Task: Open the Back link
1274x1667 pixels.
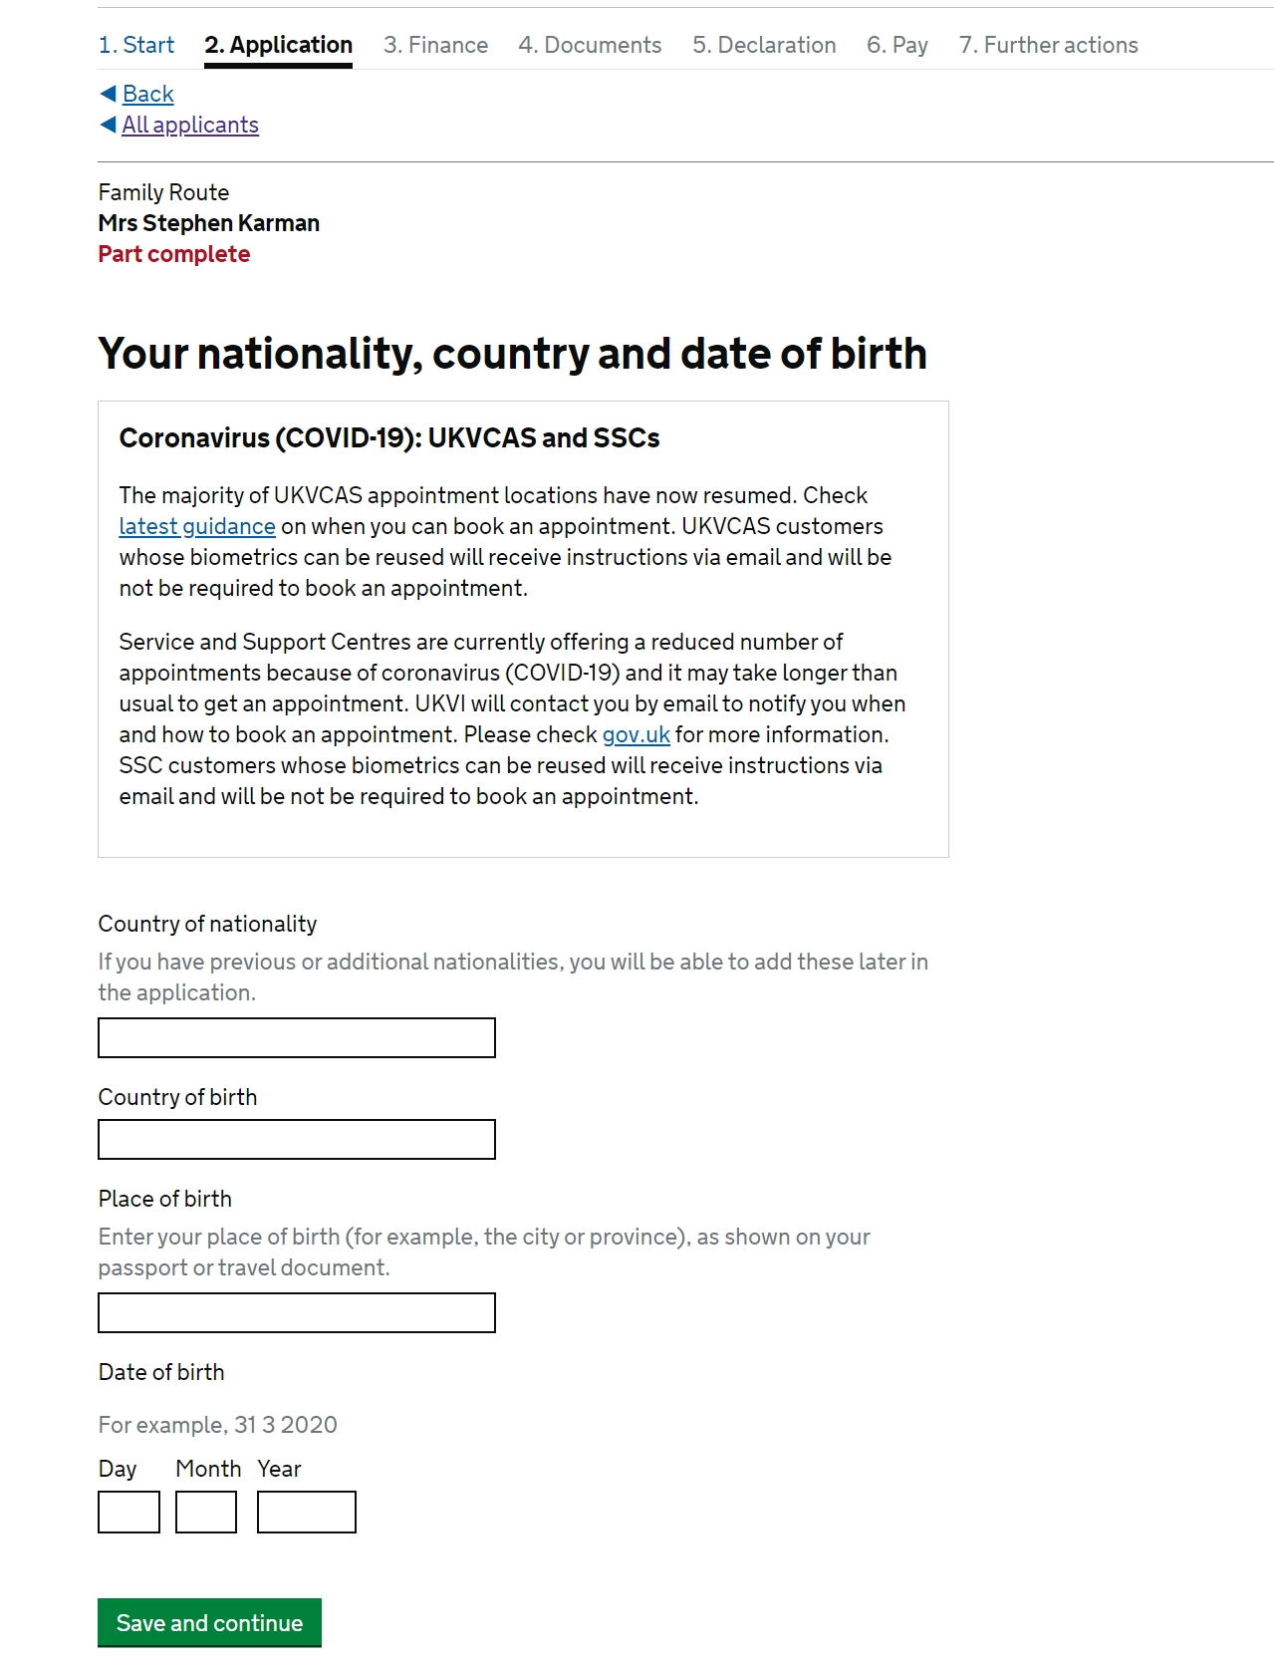Action: coord(147,94)
